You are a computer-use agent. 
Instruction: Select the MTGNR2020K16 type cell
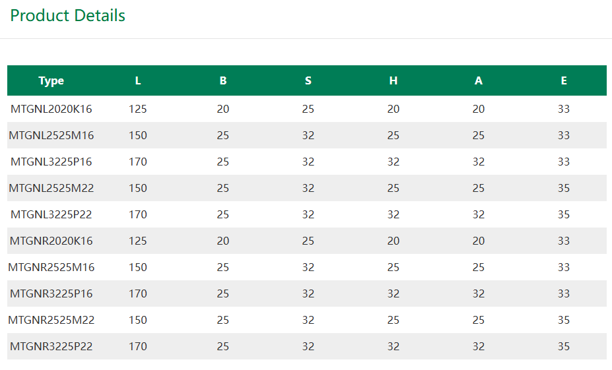pos(51,241)
